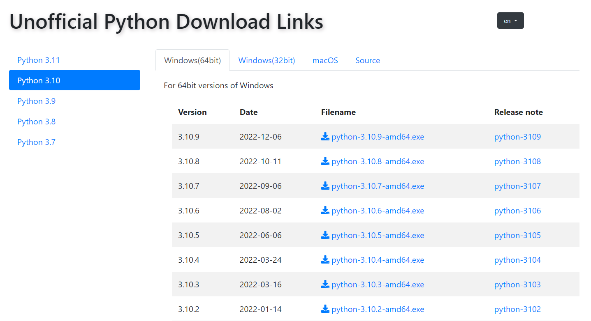Open the python-3102 release note
591x321 pixels.
pyautogui.click(x=517, y=309)
